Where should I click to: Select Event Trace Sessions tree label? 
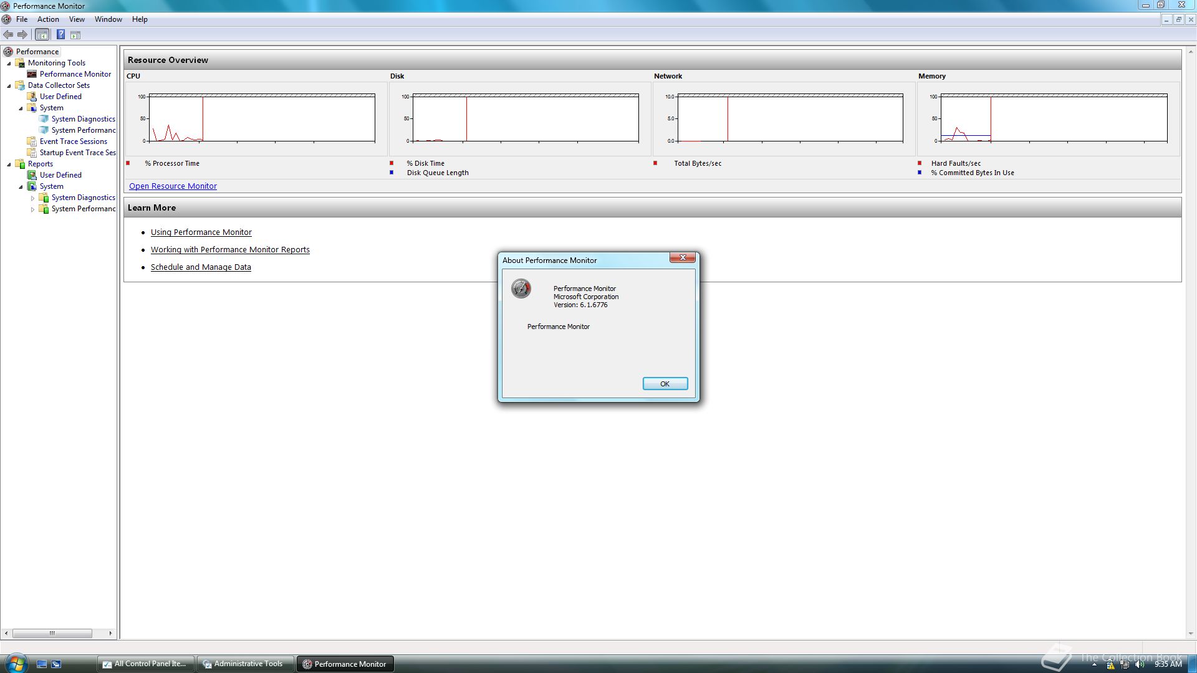(x=74, y=141)
